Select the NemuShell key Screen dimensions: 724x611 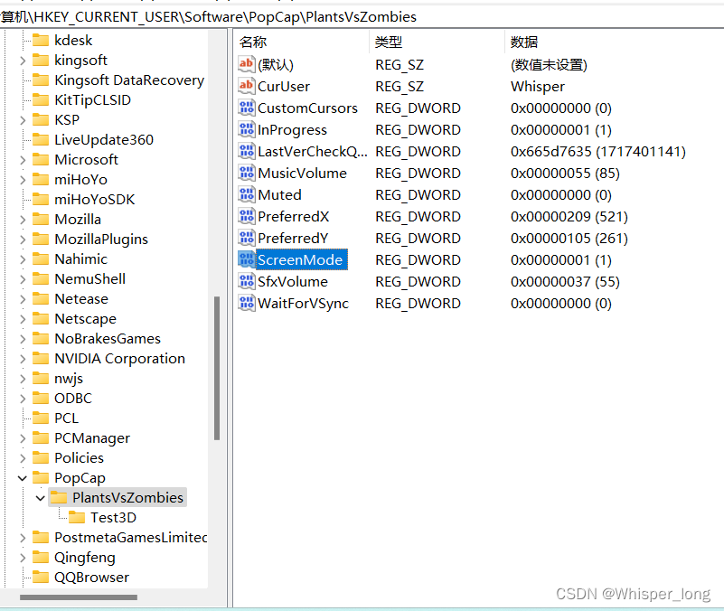90,279
